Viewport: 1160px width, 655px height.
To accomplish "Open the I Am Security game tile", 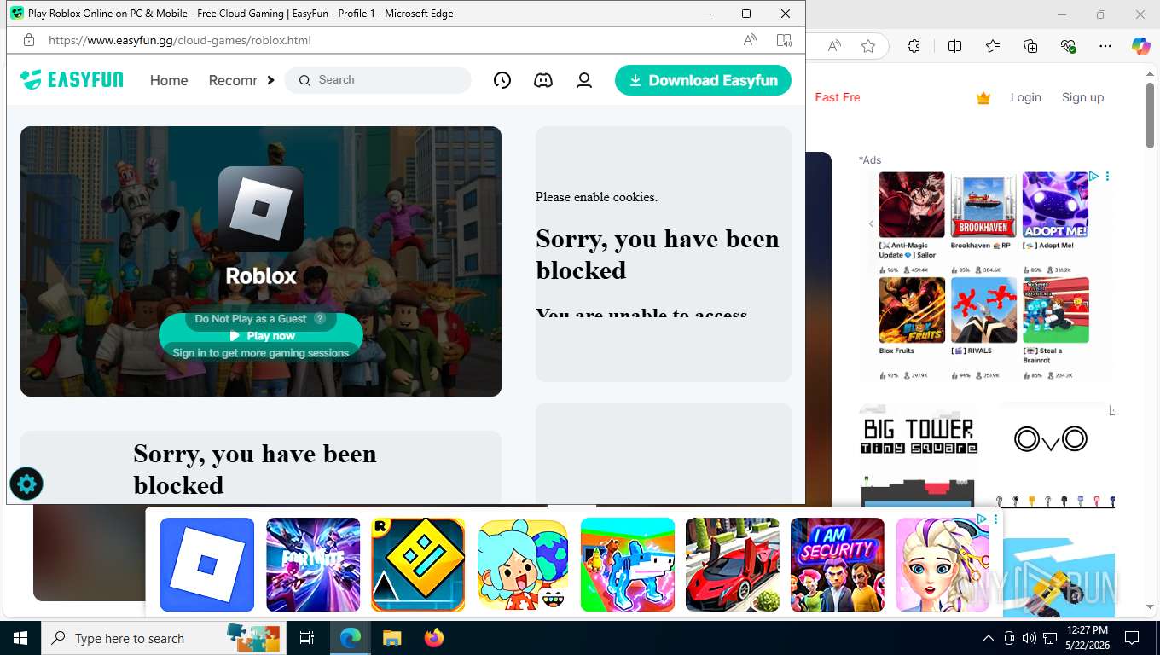I will (x=838, y=565).
